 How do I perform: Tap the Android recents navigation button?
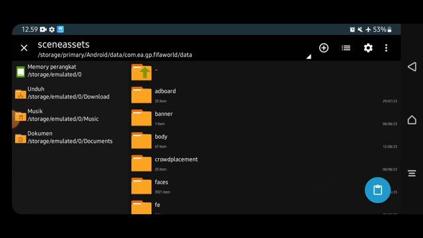point(412,173)
